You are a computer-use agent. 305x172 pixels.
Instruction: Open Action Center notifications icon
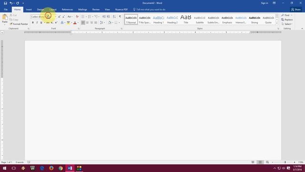pyautogui.click(x=288, y=168)
